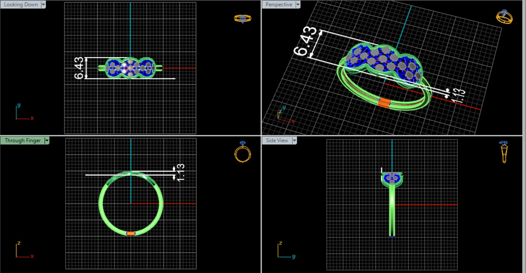The image size is (526, 273).
Task: Click the perspective ring icon in Perspective viewport
Action: 504,17
